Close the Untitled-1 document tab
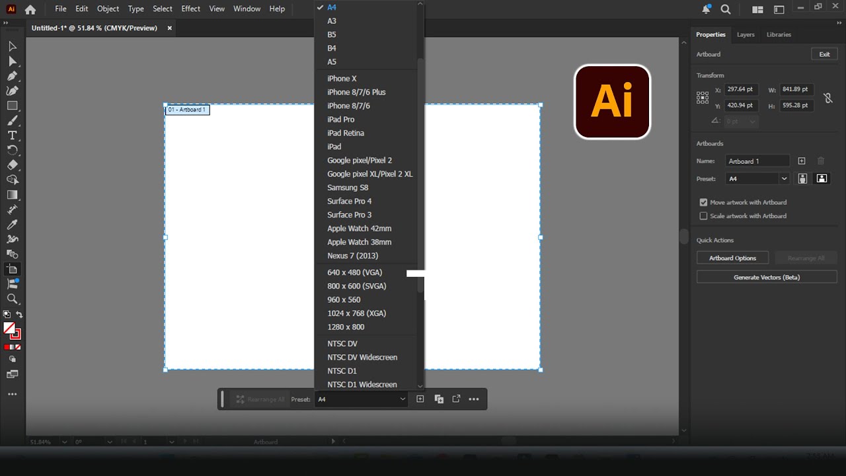Viewport: 846px width, 476px height. point(169,28)
